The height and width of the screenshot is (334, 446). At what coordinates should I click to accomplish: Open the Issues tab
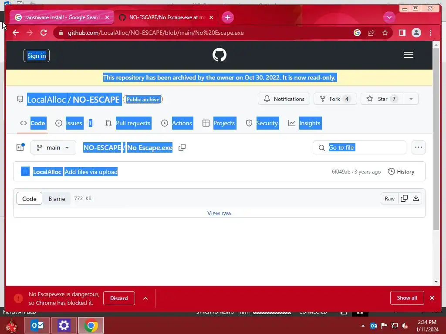coord(74,123)
